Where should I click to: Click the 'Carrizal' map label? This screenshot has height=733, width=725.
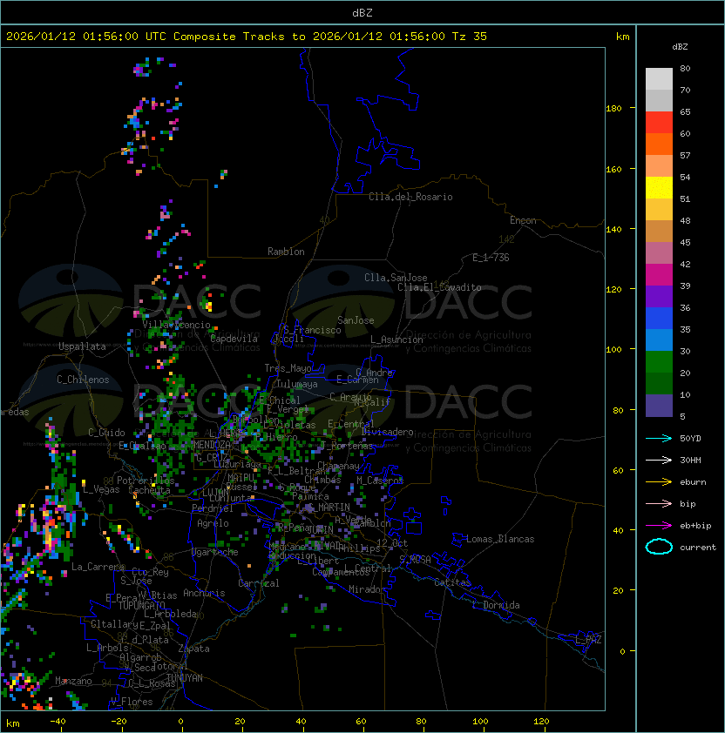click(259, 583)
